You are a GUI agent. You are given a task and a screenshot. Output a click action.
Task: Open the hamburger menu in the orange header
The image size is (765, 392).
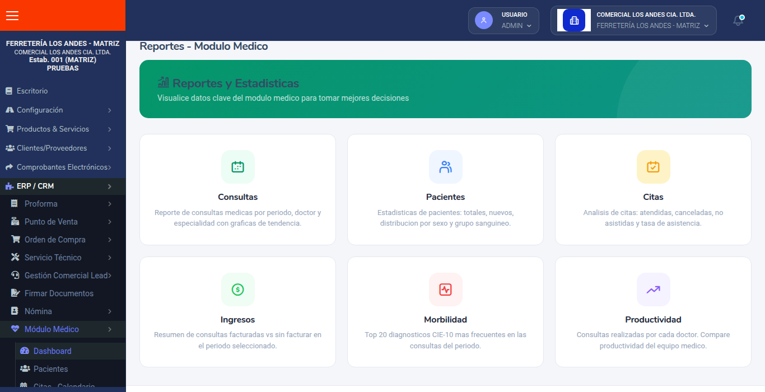click(x=12, y=16)
